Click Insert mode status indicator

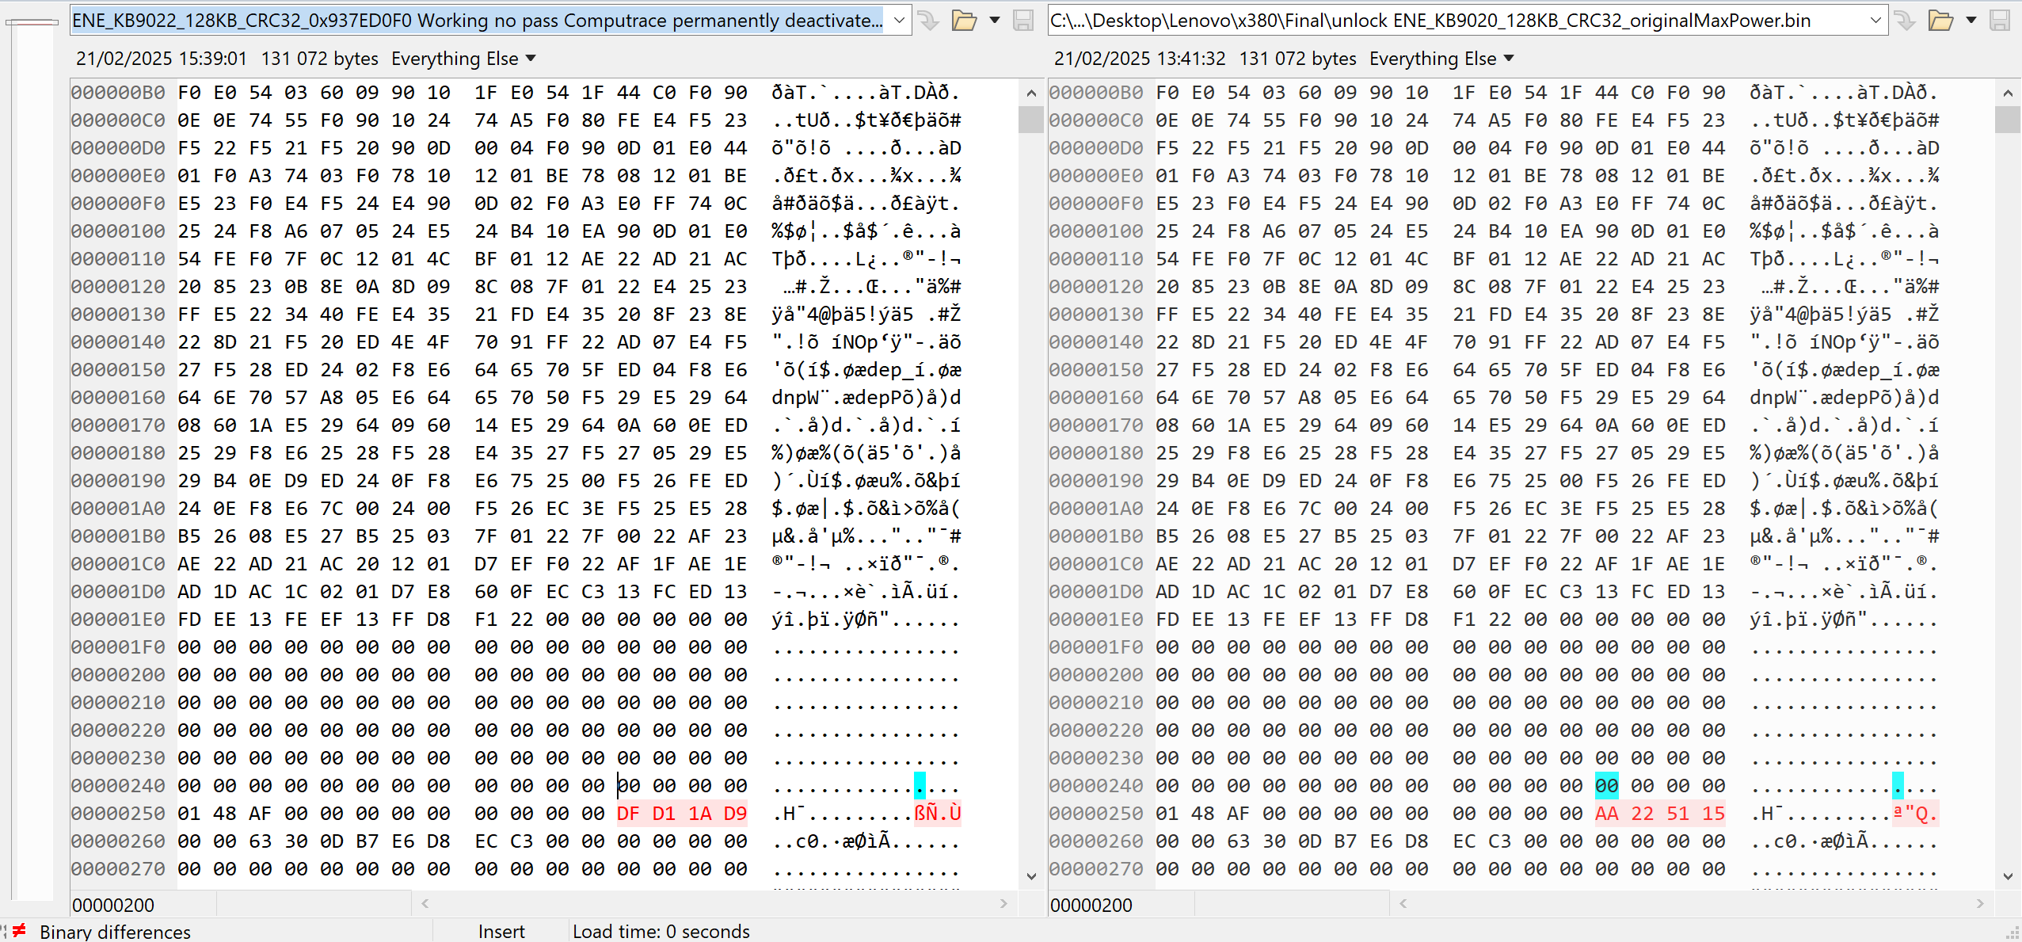(501, 931)
